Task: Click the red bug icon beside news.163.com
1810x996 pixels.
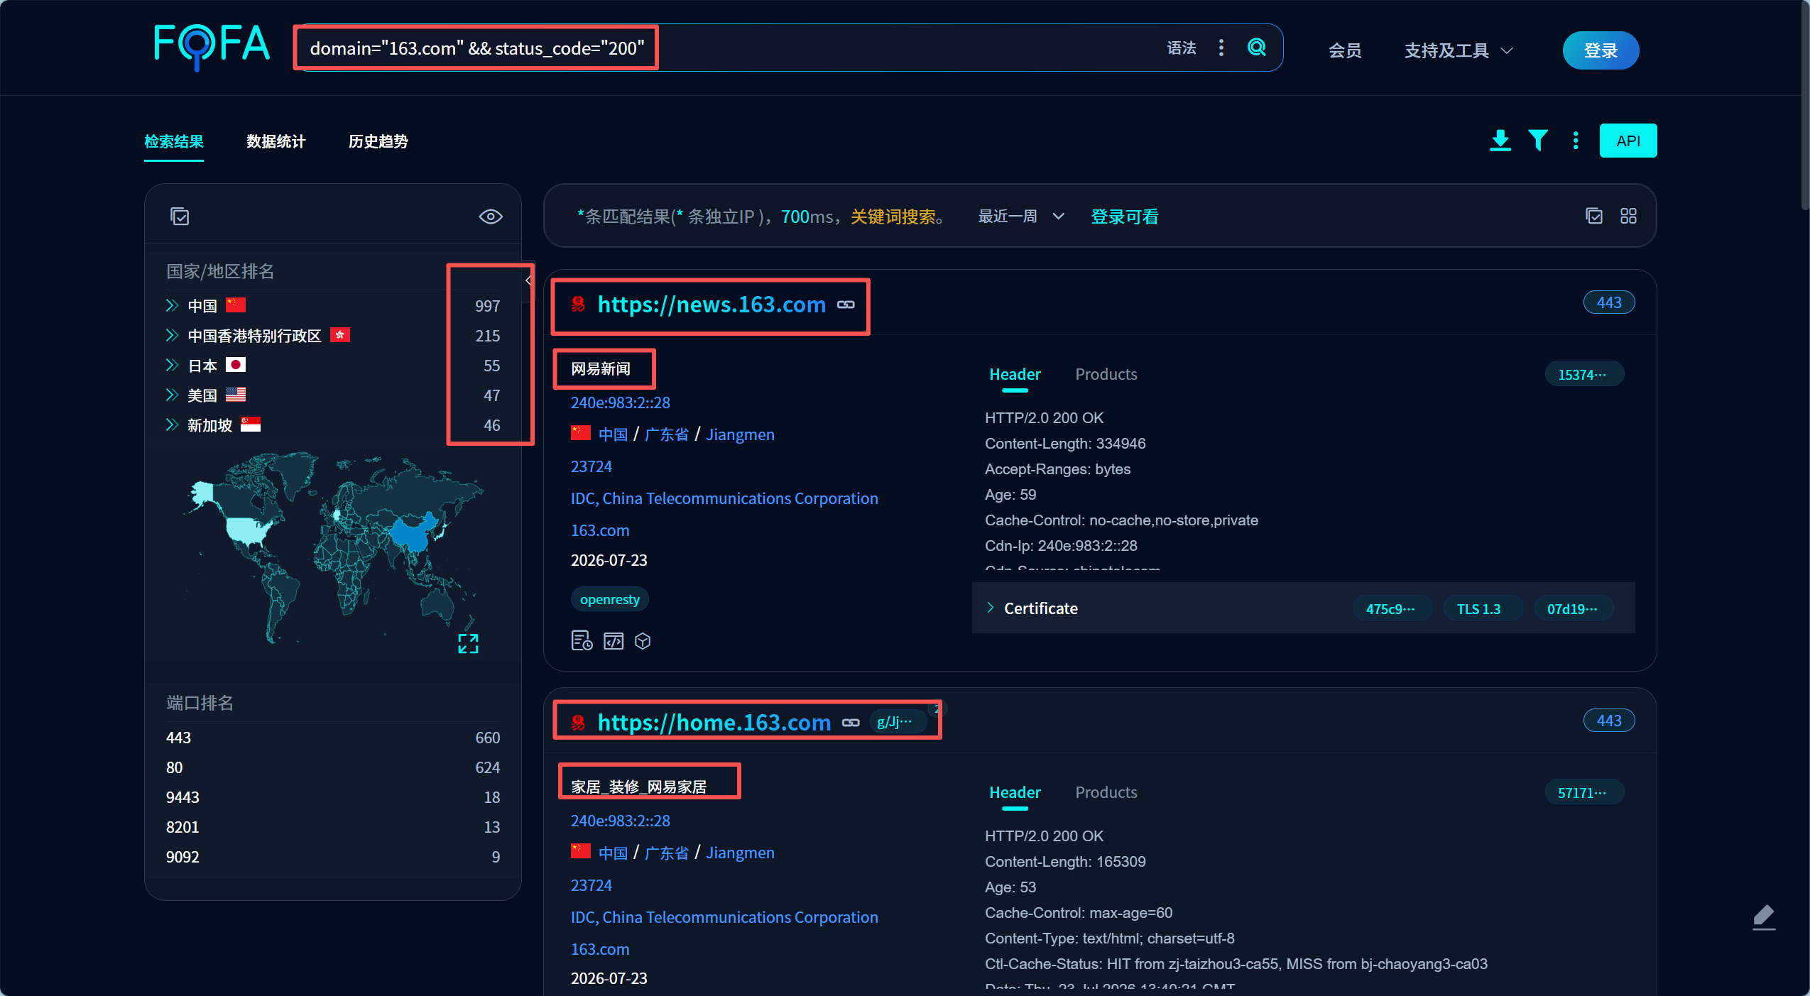Action: click(578, 305)
